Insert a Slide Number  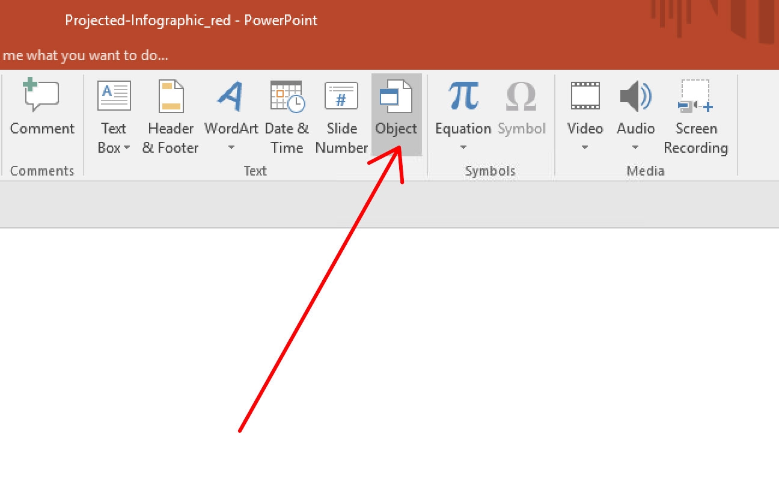point(341,114)
